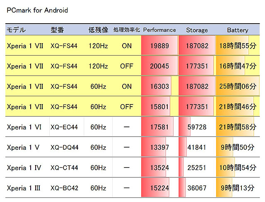Click the 低残像 column header
265x202 pixels.
point(98,30)
